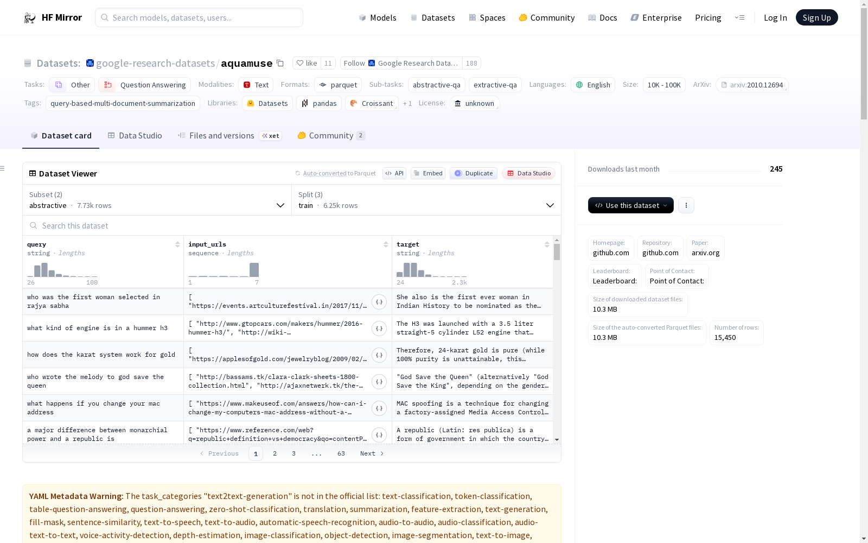The height and width of the screenshot is (543, 868).
Task: Open the arxiv:2010.12694 paper tag
Action: pyautogui.click(x=752, y=85)
